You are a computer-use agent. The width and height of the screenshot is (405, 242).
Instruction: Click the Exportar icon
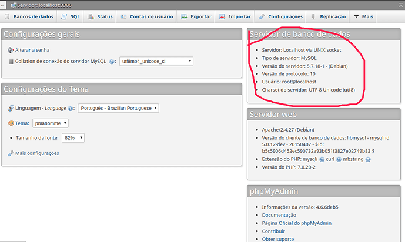184,17
